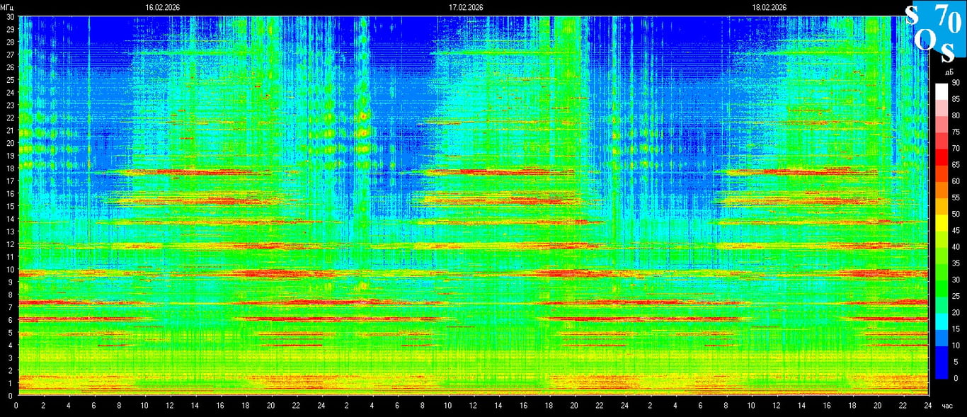Click the 10 MHz mark on frequency axis
Viewport: 967px width, 417px height.
click(9, 269)
